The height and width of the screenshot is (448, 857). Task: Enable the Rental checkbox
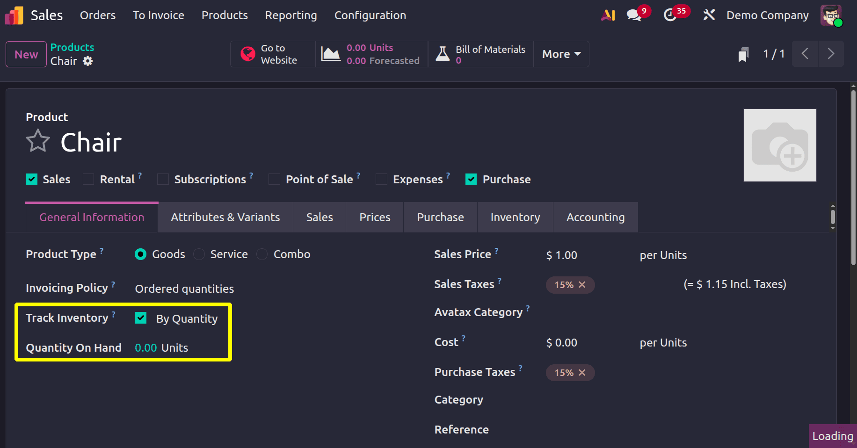[x=88, y=179]
